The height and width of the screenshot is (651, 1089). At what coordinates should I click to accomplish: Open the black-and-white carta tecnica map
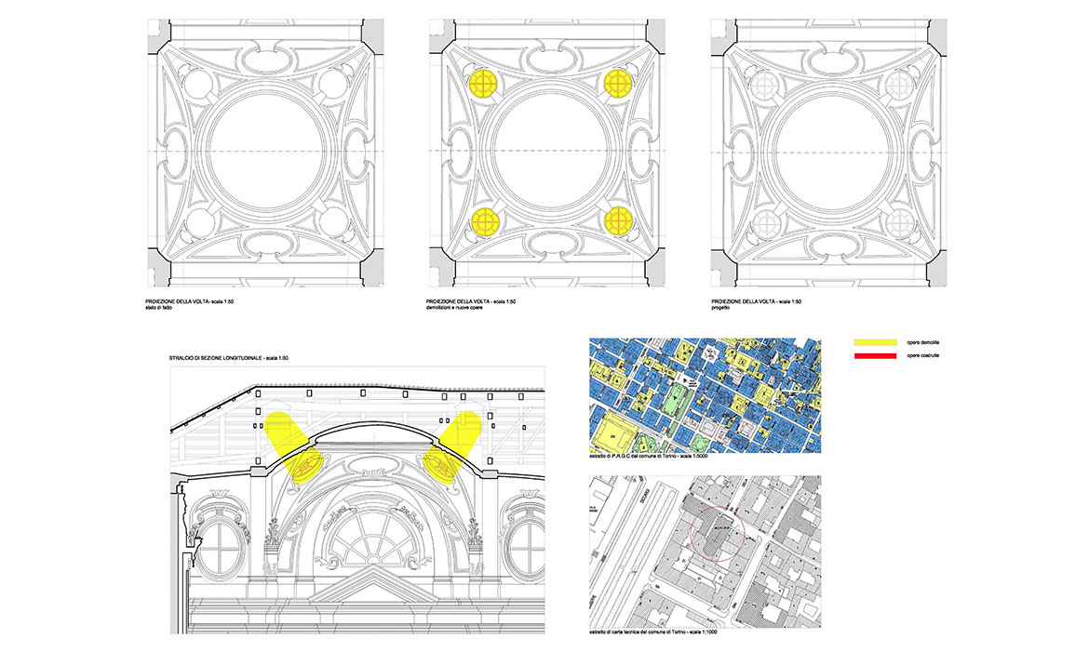pyautogui.click(x=706, y=549)
